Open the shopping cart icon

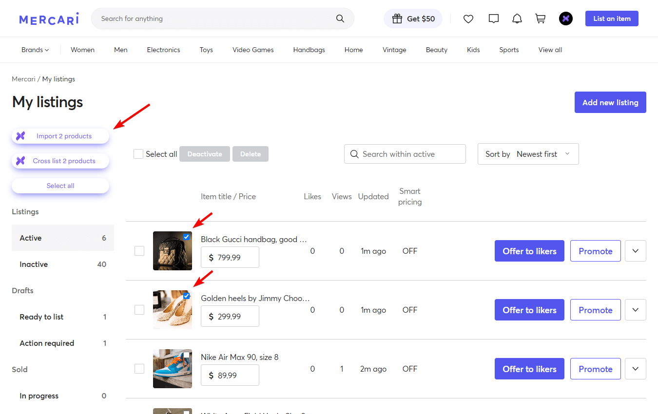pyautogui.click(x=541, y=19)
